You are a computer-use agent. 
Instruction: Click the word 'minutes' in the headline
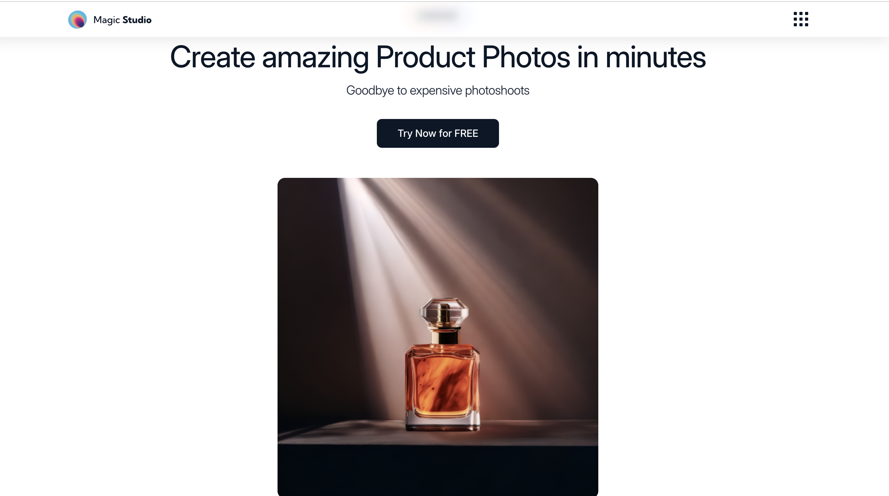click(655, 57)
